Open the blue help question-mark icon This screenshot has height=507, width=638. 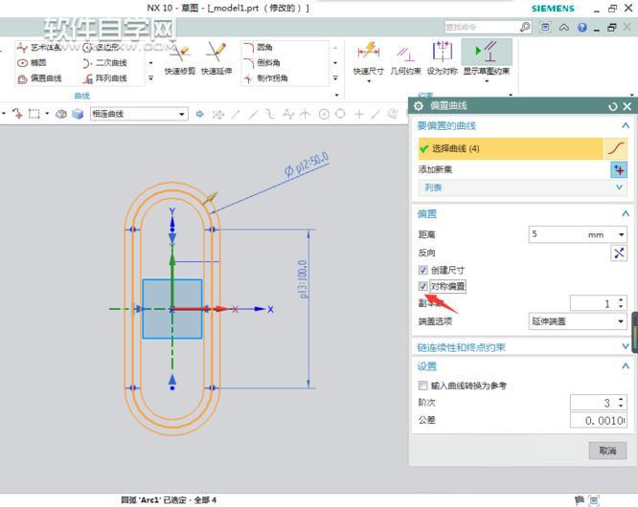[582, 27]
